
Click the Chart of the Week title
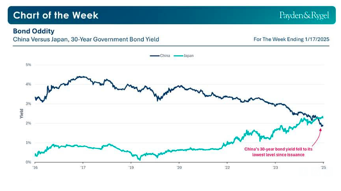(x=56, y=15)
